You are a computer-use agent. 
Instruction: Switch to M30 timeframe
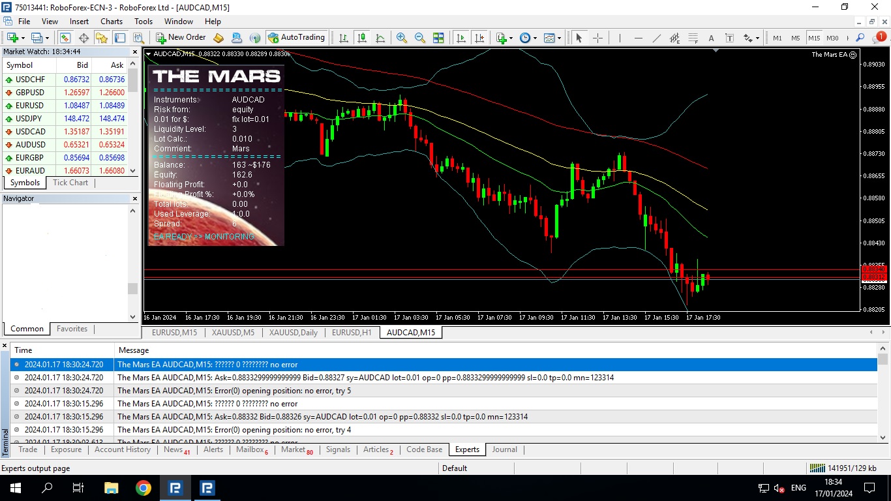(x=832, y=38)
